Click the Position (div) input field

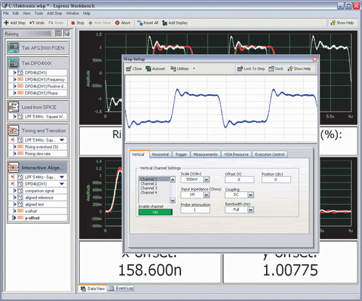(x=276, y=179)
